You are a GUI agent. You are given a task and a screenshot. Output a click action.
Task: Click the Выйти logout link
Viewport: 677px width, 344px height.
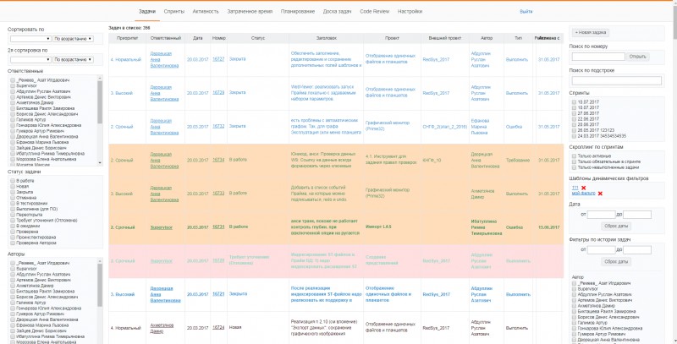(x=526, y=11)
